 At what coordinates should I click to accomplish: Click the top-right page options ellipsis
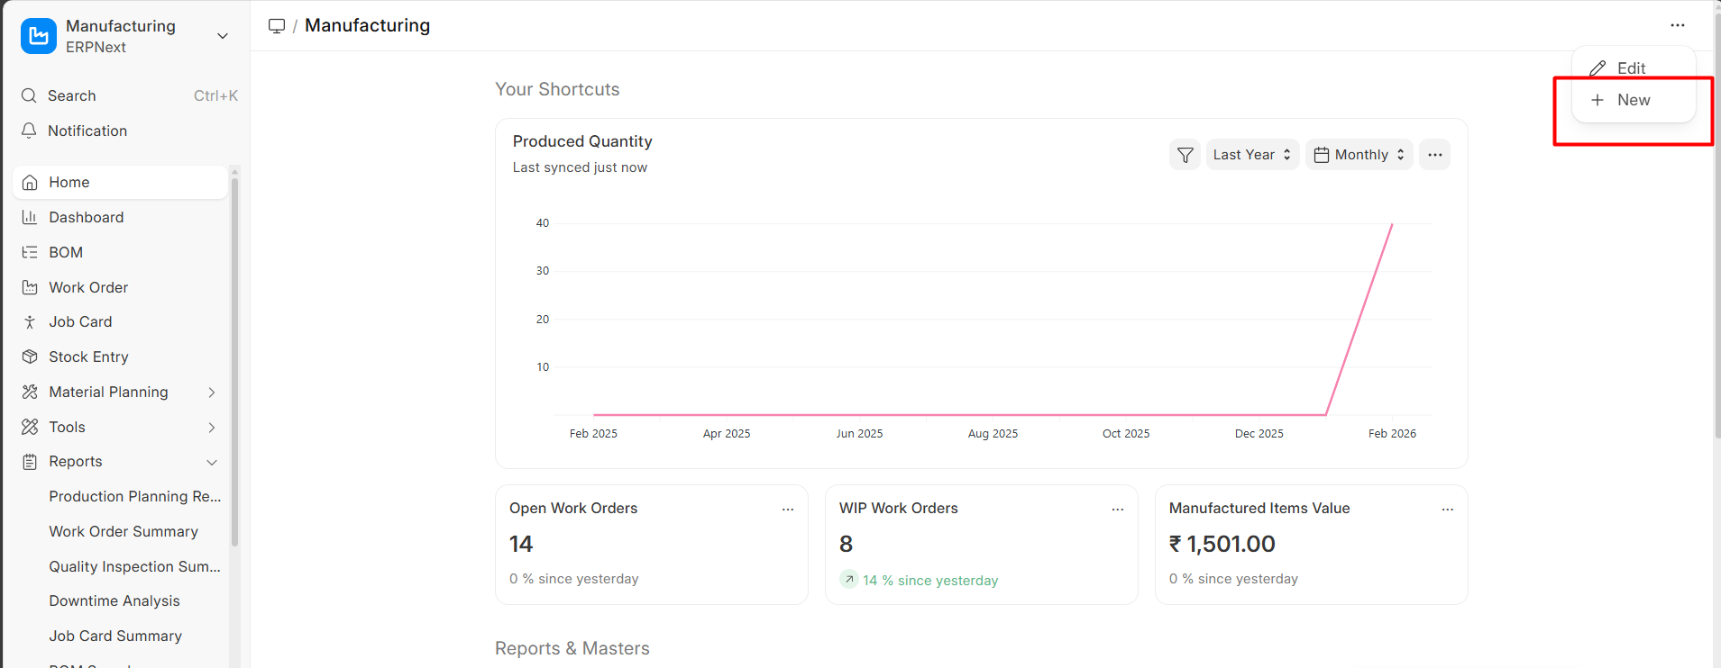point(1677,25)
